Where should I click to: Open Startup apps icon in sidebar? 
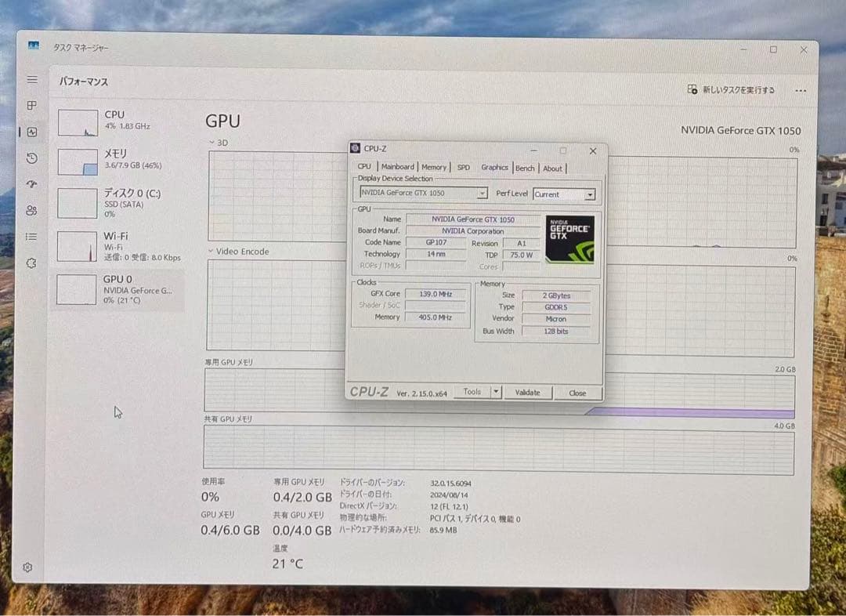(32, 184)
